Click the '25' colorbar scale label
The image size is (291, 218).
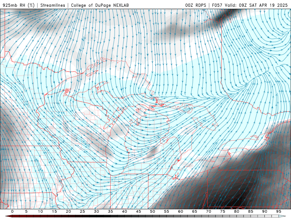83,211
